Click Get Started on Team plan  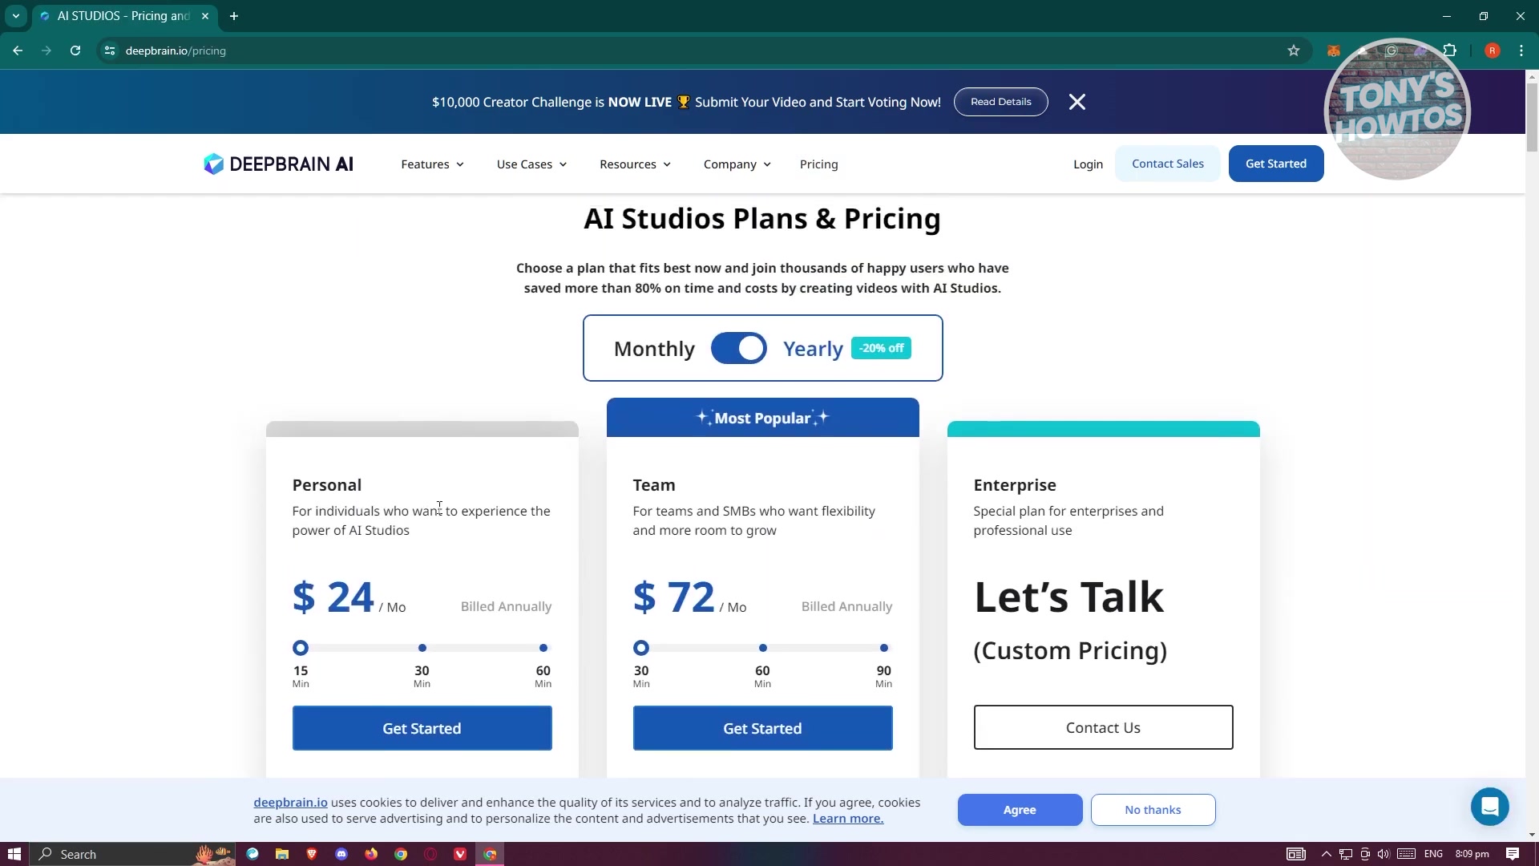(762, 728)
